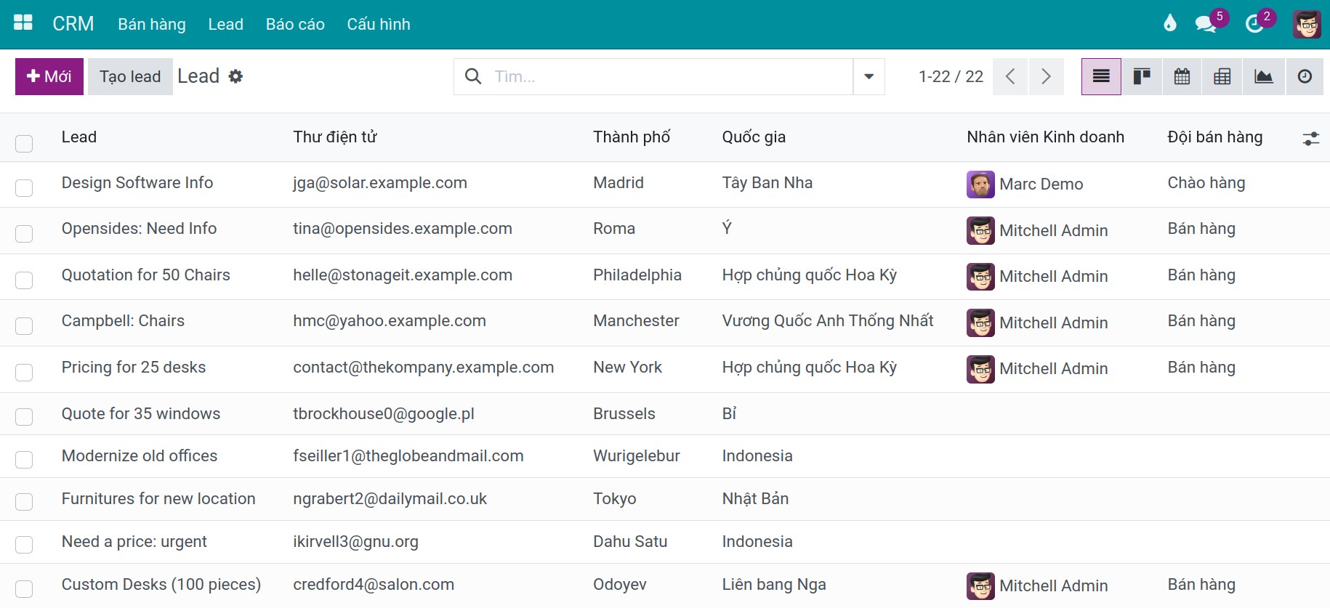
Task: Click email ikirvell3@gnu.org
Action: coord(355,541)
